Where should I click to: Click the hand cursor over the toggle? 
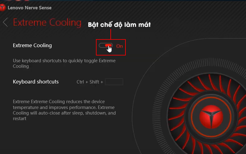(x=109, y=49)
